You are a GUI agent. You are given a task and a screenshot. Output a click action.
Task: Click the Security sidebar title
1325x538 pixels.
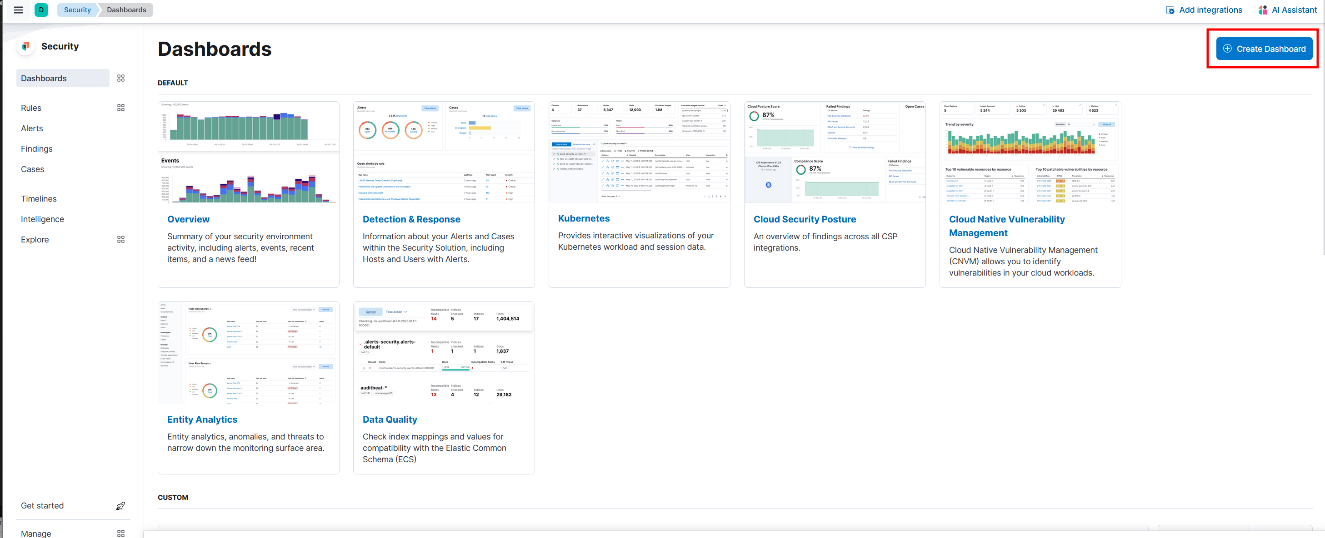click(x=60, y=46)
